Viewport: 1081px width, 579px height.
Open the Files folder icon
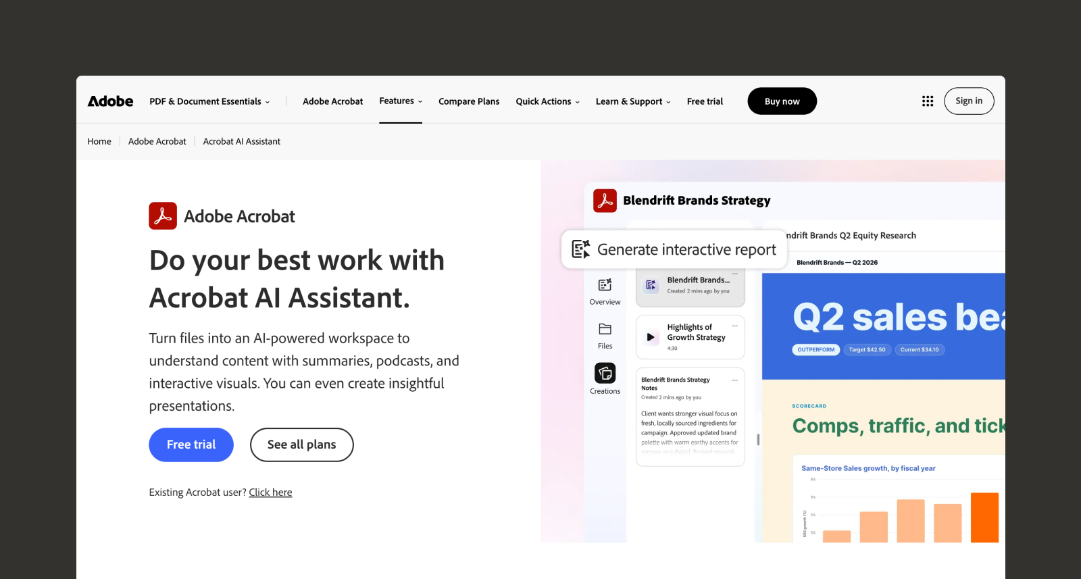coord(605,329)
